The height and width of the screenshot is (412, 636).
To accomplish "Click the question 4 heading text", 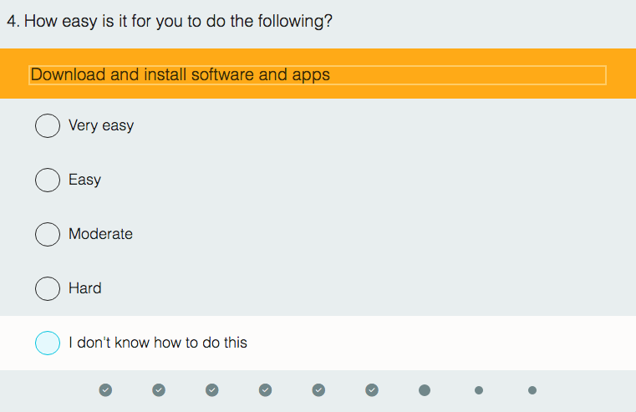I will pos(170,21).
